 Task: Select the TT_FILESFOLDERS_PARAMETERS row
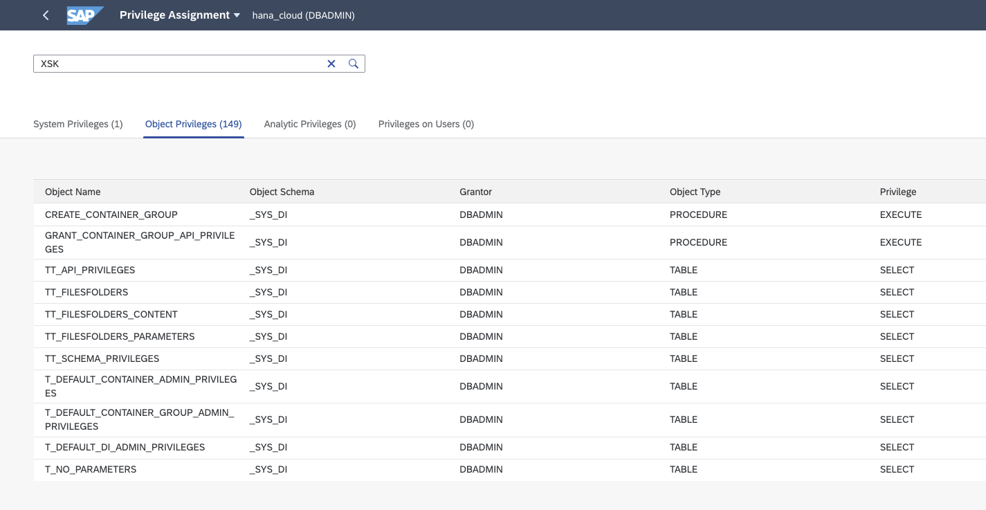509,336
